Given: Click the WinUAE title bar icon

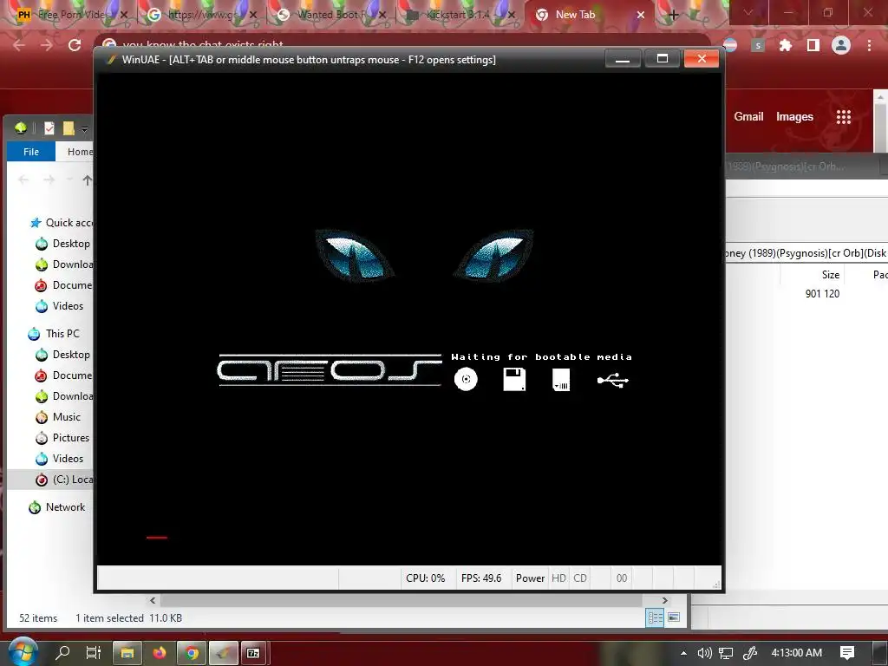Looking at the screenshot, I should click(111, 60).
